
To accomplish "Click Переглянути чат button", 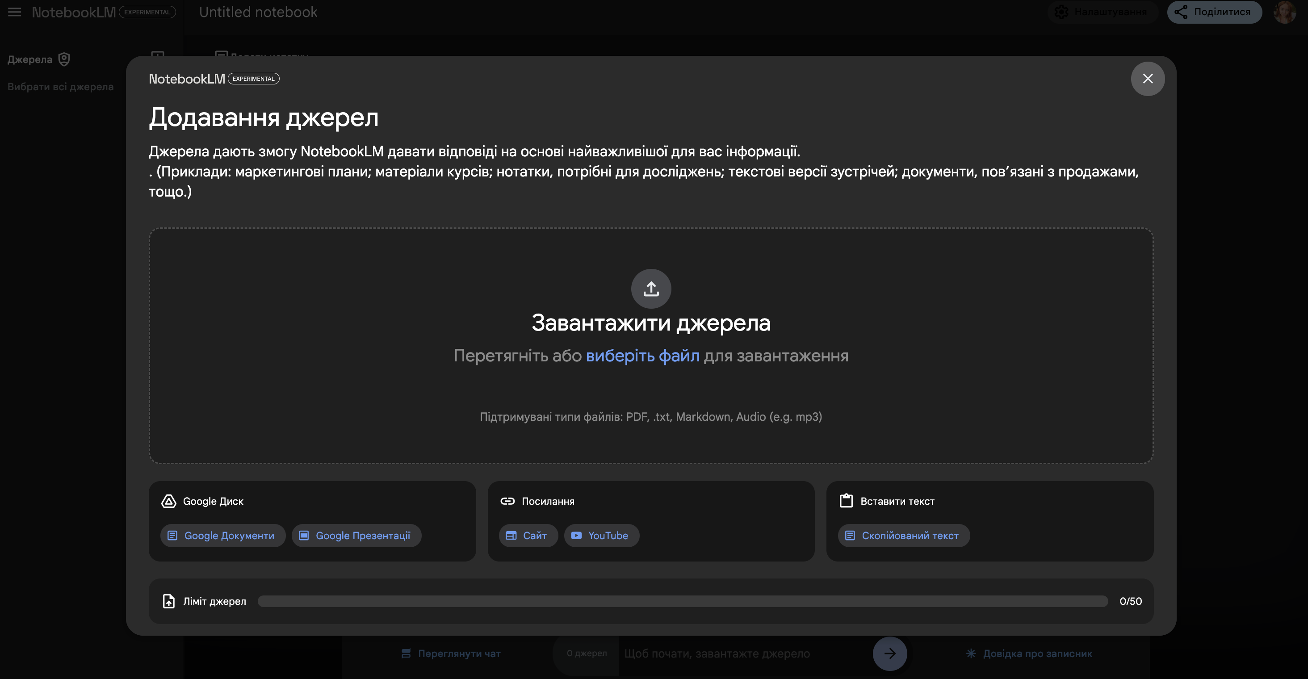I will pos(451,654).
